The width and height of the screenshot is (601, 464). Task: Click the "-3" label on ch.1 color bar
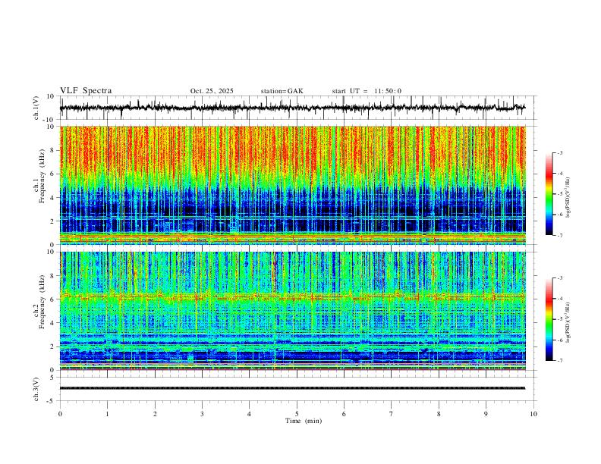tap(559, 152)
